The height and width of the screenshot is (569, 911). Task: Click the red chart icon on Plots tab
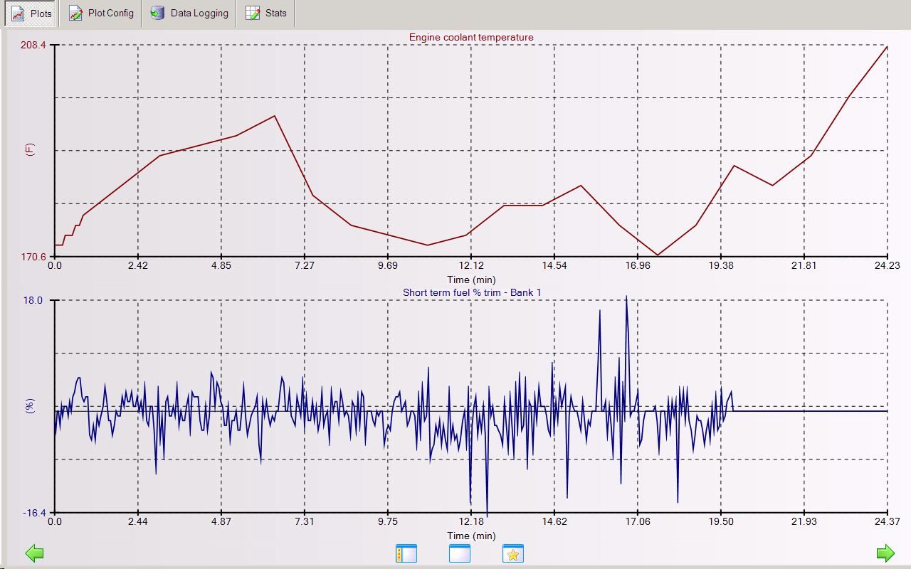click(x=19, y=14)
